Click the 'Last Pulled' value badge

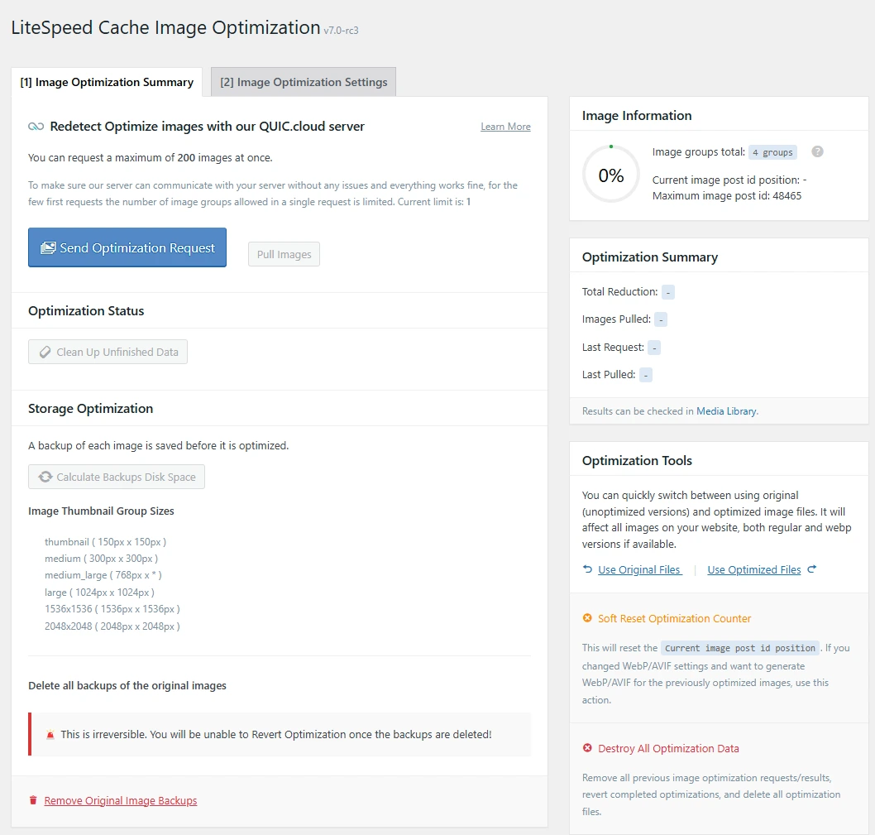pyautogui.click(x=646, y=375)
